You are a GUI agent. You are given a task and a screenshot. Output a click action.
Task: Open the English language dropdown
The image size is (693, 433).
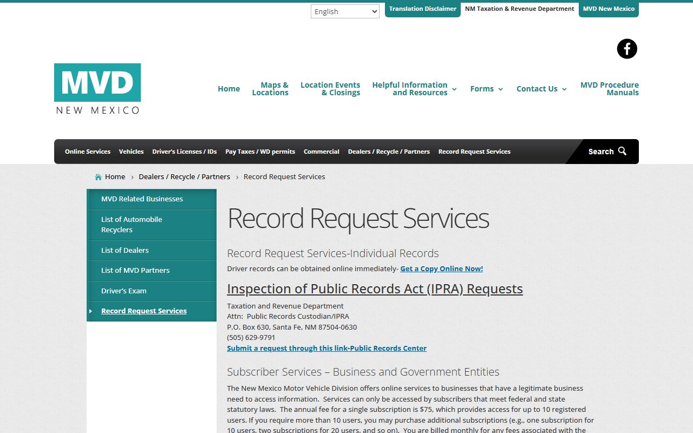[x=345, y=11]
